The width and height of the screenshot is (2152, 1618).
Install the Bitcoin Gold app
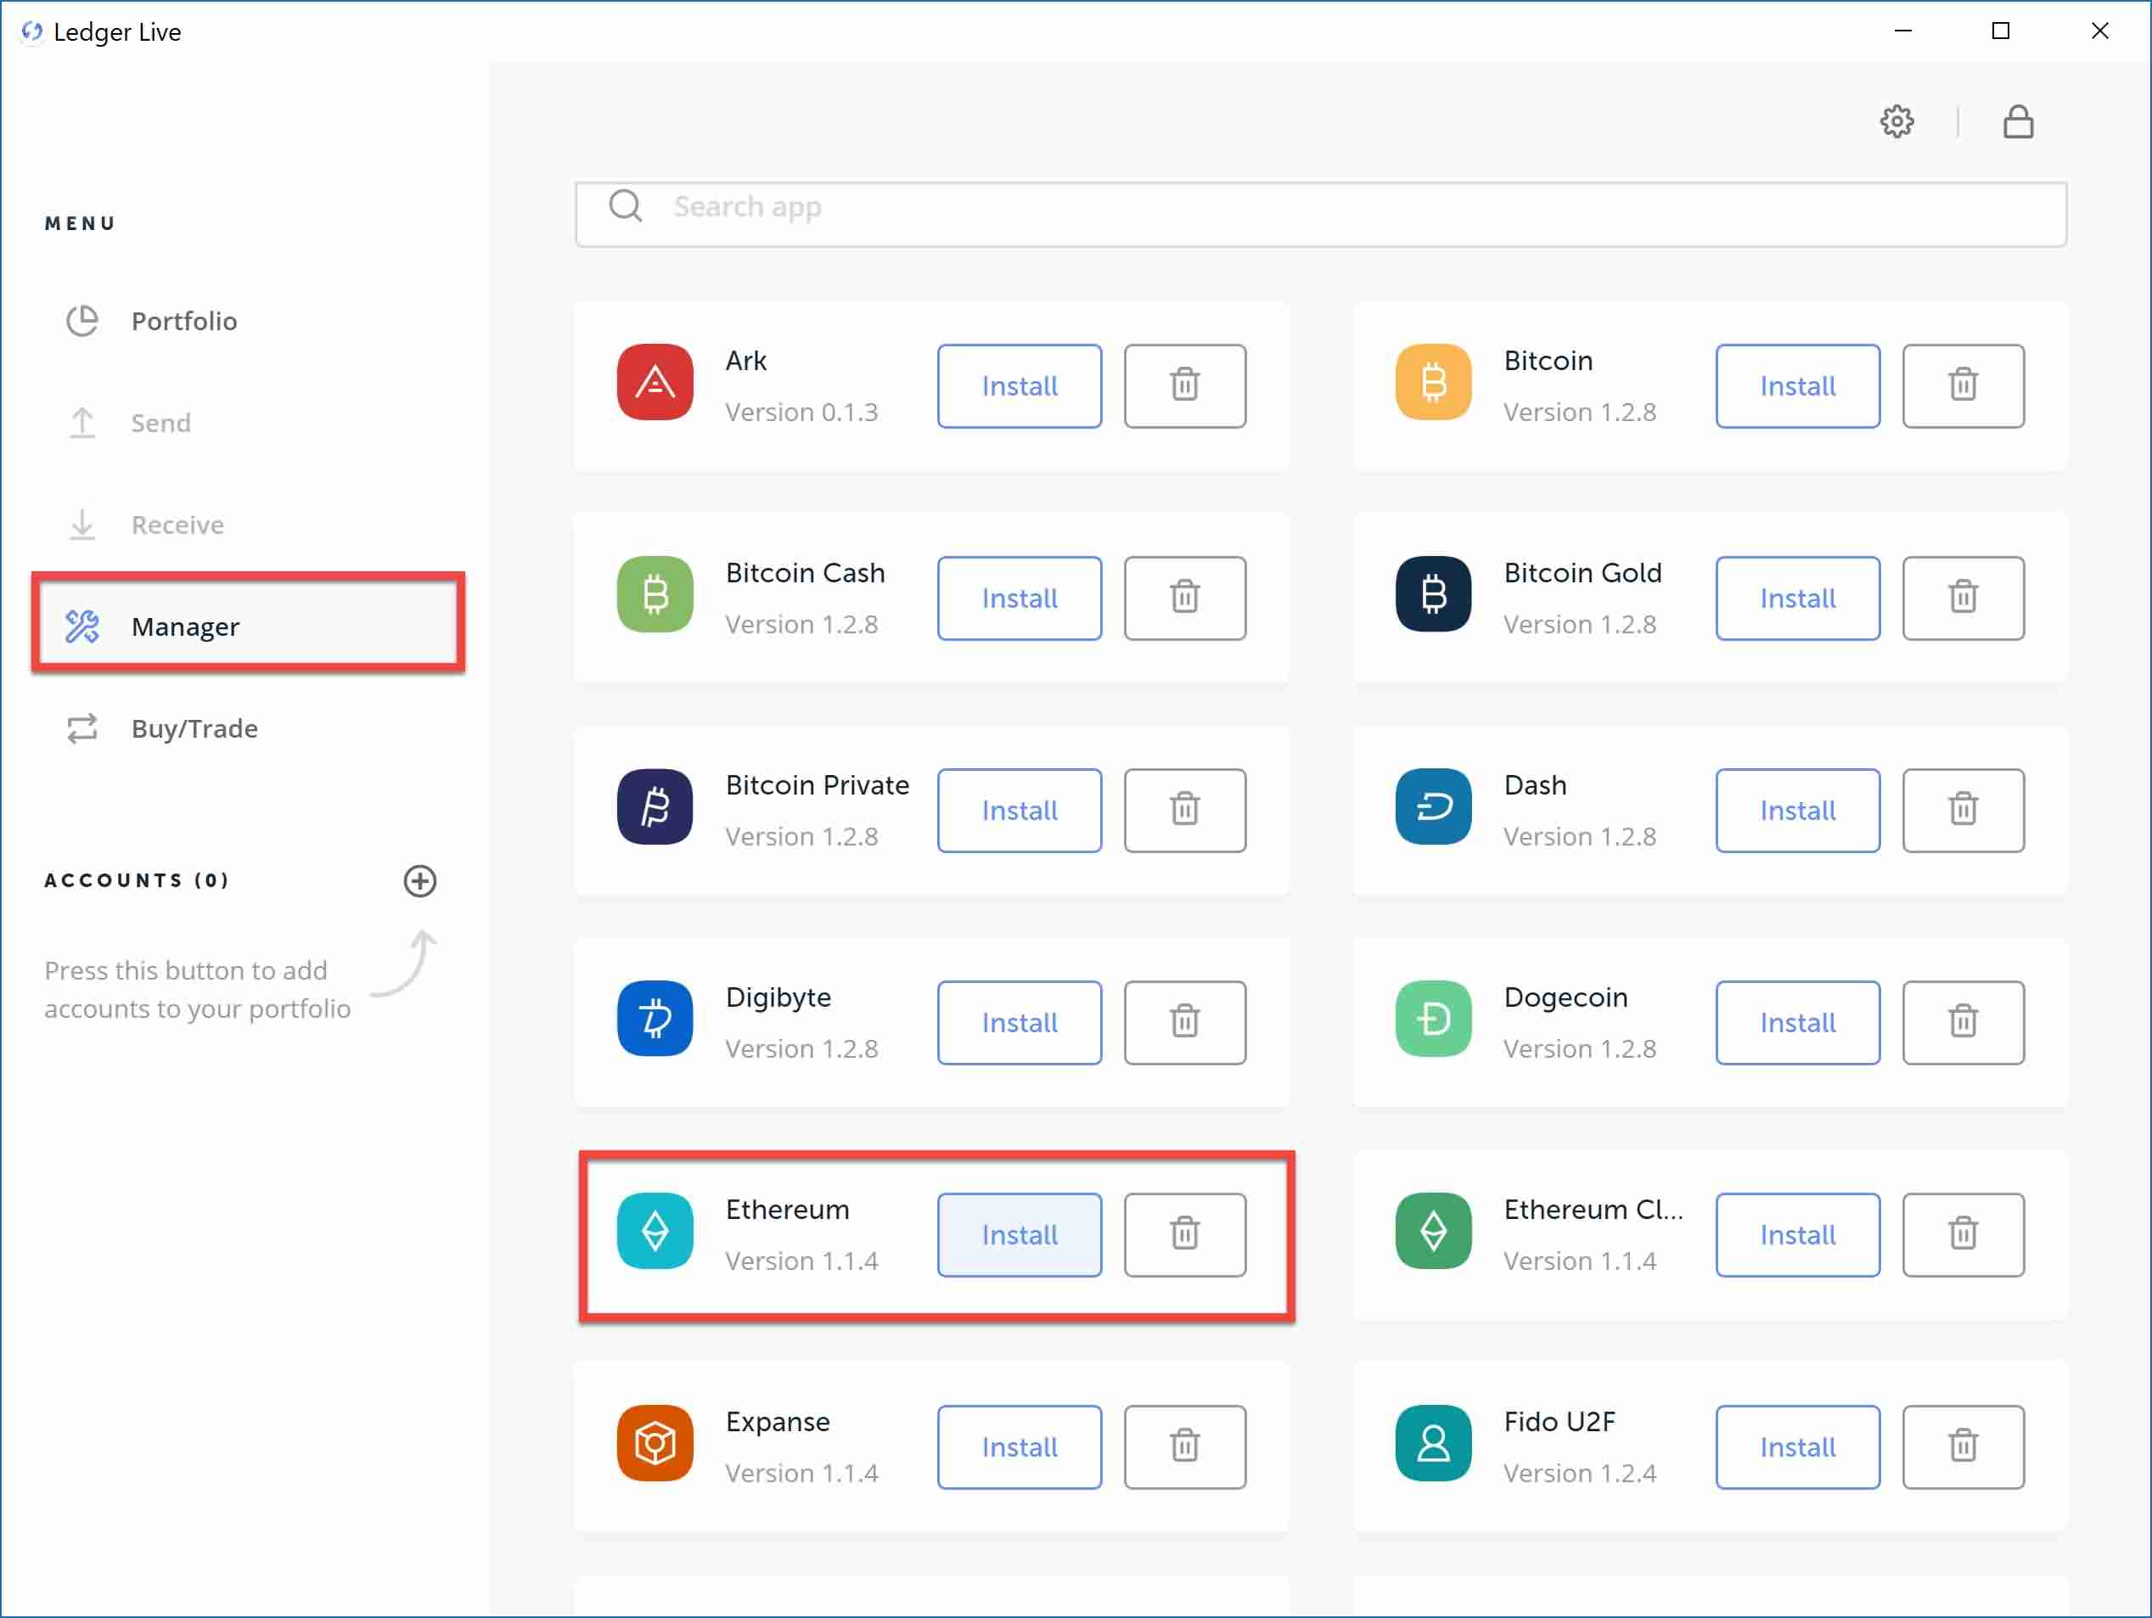coord(1797,598)
